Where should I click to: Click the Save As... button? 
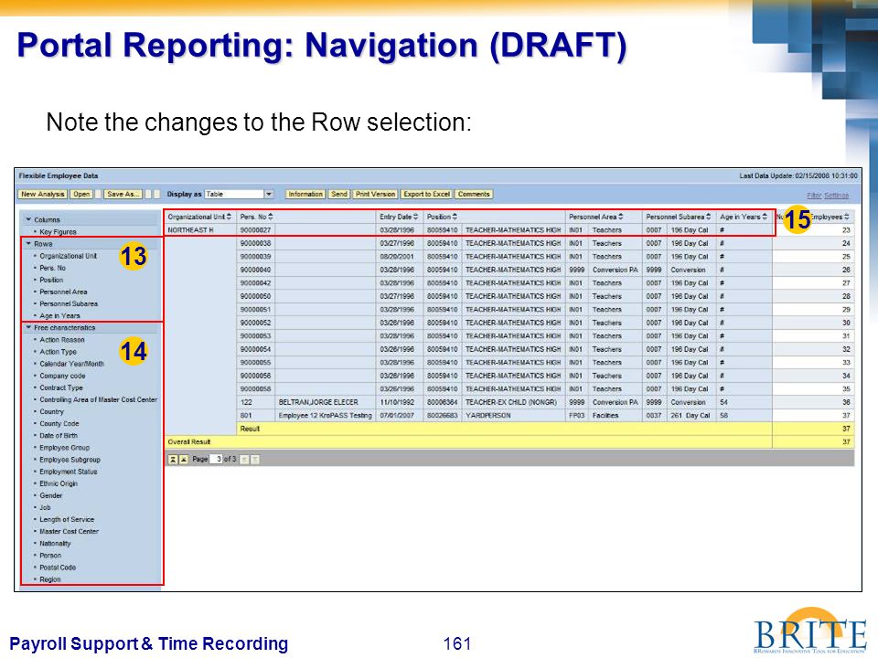[123, 194]
